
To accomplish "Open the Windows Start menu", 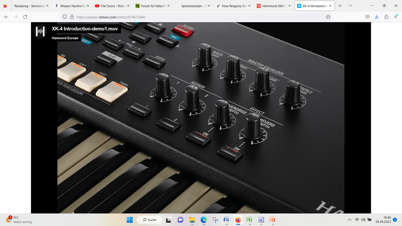I will [129, 220].
